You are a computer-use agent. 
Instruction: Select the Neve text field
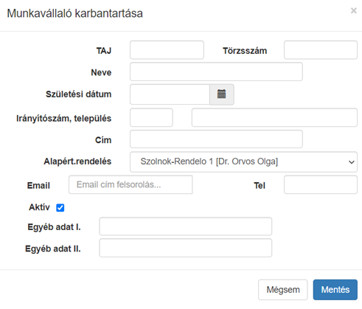[x=216, y=72]
